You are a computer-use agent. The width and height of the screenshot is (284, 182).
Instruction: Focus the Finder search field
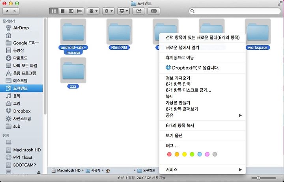pyautogui.click(x=235, y=11)
